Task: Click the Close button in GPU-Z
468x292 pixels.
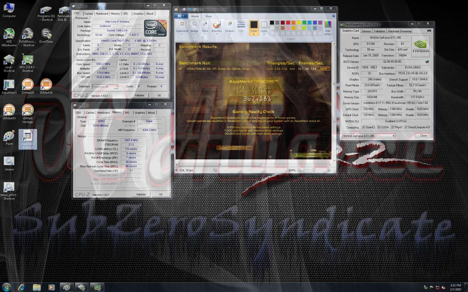Action: click(423, 136)
